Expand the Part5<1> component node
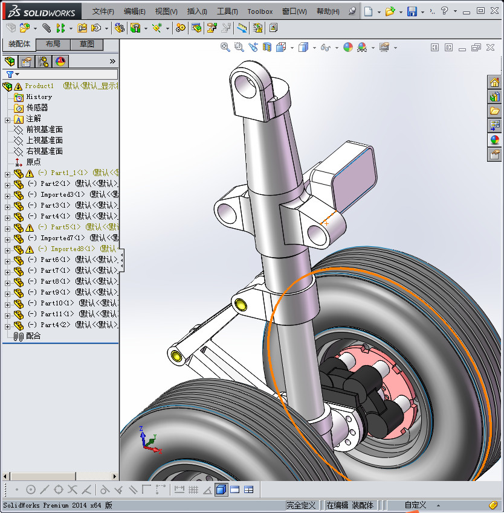504x513 pixels. coord(7,229)
